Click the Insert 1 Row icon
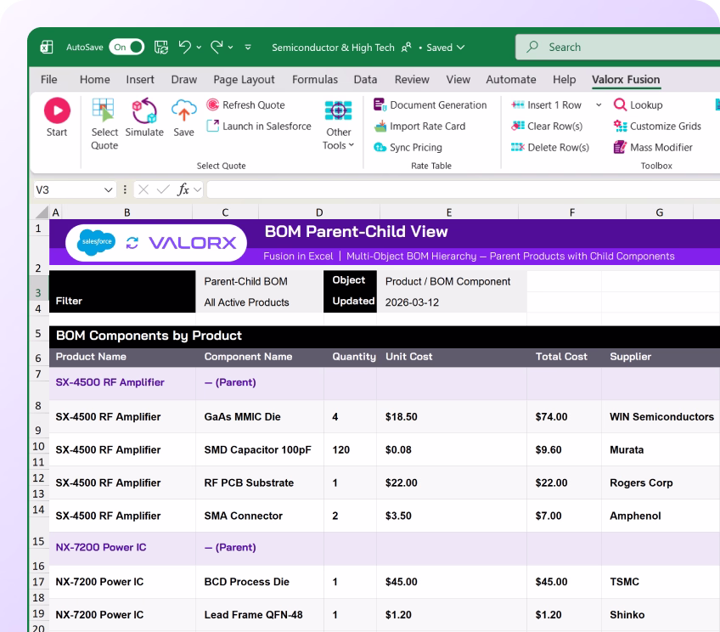The image size is (720, 632). 518,104
